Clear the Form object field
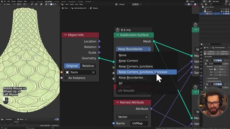230x129 pixels. pyautogui.click(x=93, y=72)
